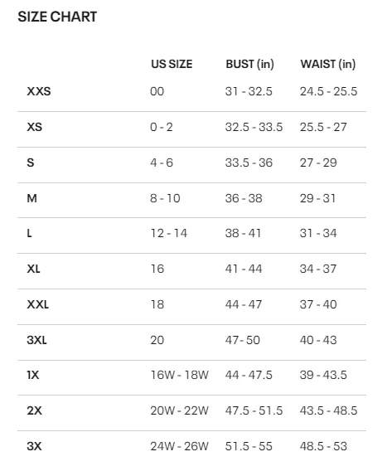
Task: Select the 24.5 - 25.5 waist value
Action: point(328,91)
